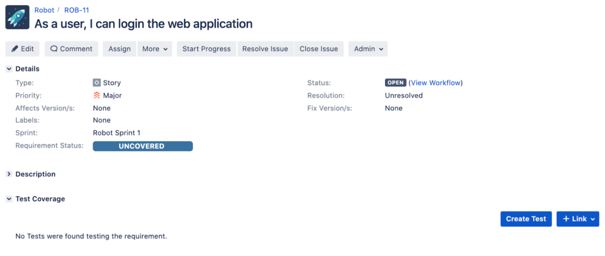Click the speech bubble Comment button
This screenshot has width=605, height=256.
point(71,49)
